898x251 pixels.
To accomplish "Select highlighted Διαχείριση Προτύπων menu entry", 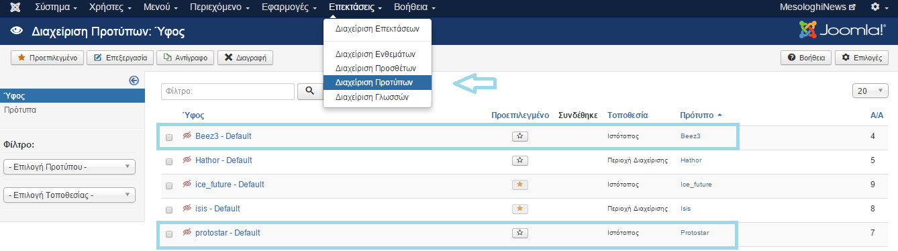I will 377,83.
